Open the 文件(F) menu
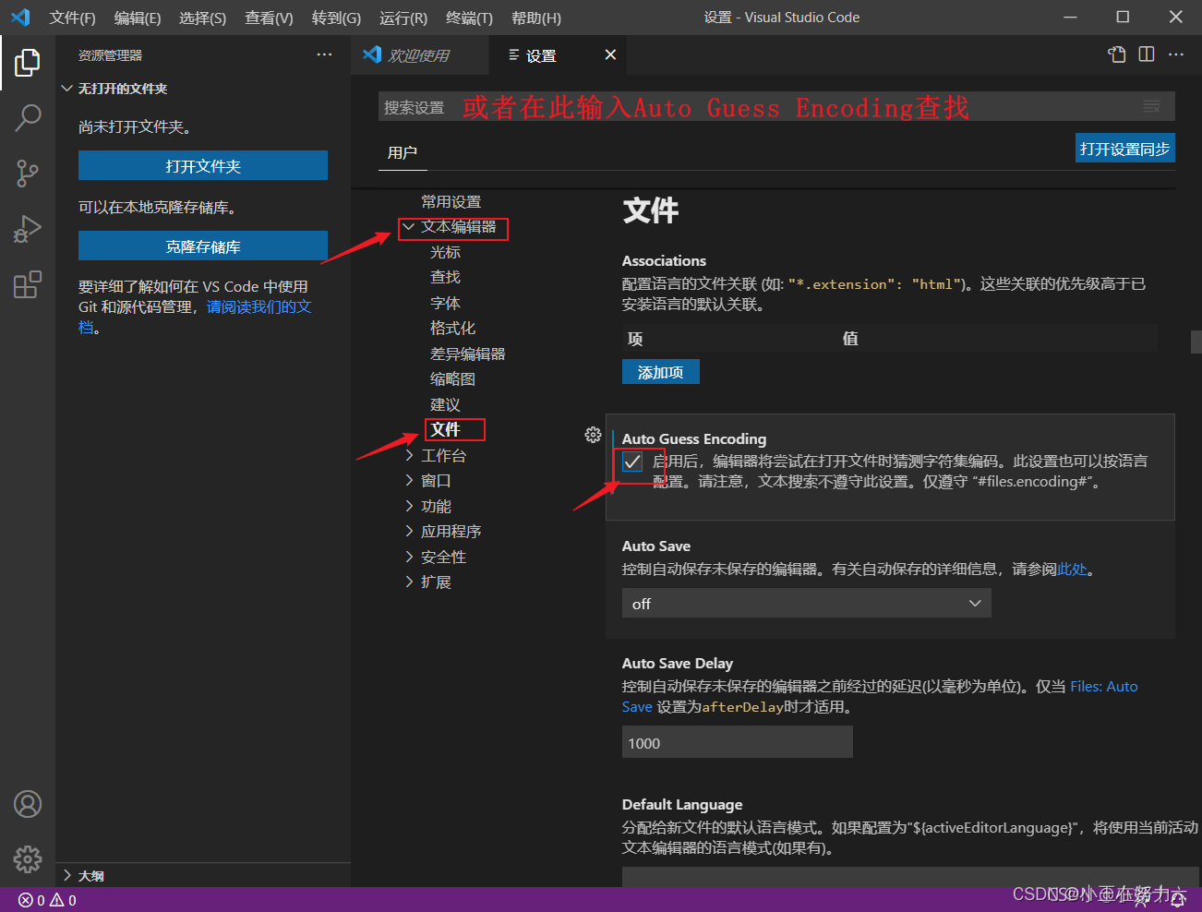1202x912 pixels. 72,18
